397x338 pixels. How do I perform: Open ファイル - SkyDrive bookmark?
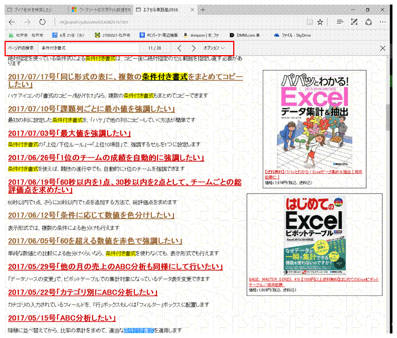click(292, 35)
